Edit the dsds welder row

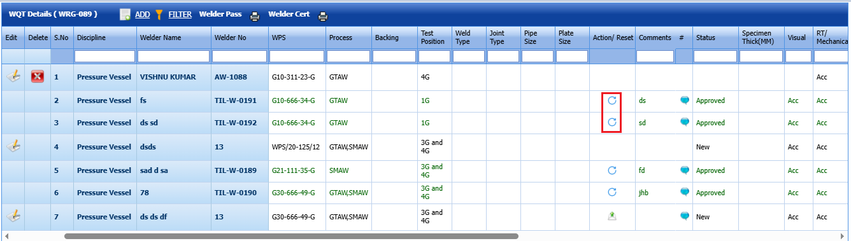pos(13,146)
